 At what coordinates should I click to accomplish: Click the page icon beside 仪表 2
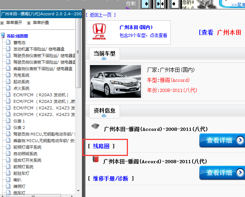pyautogui.click(x=8, y=127)
